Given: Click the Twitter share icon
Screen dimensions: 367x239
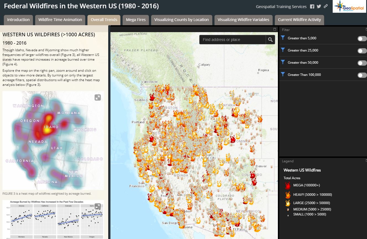Looking at the screenshot, I should pos(319,7).
